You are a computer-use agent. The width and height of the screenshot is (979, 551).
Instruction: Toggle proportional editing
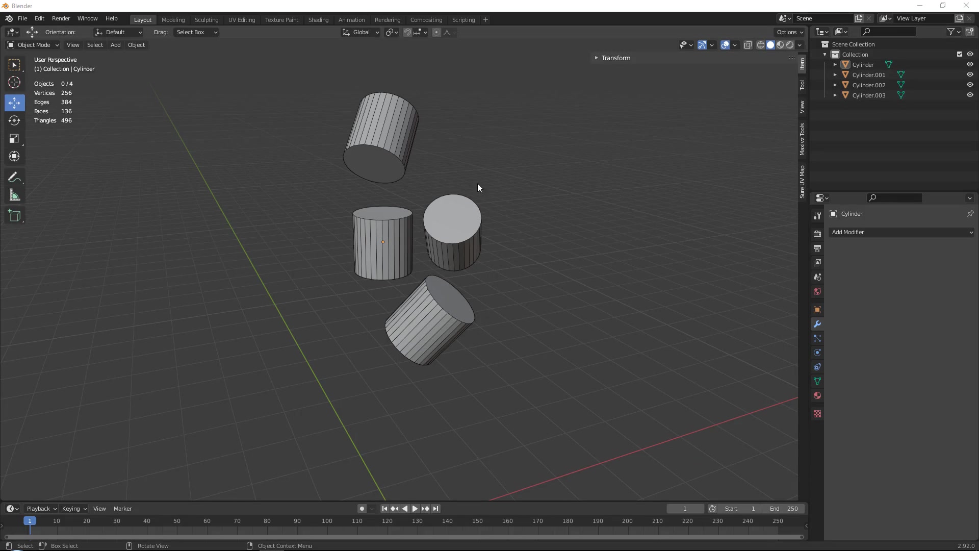point(436,32)
